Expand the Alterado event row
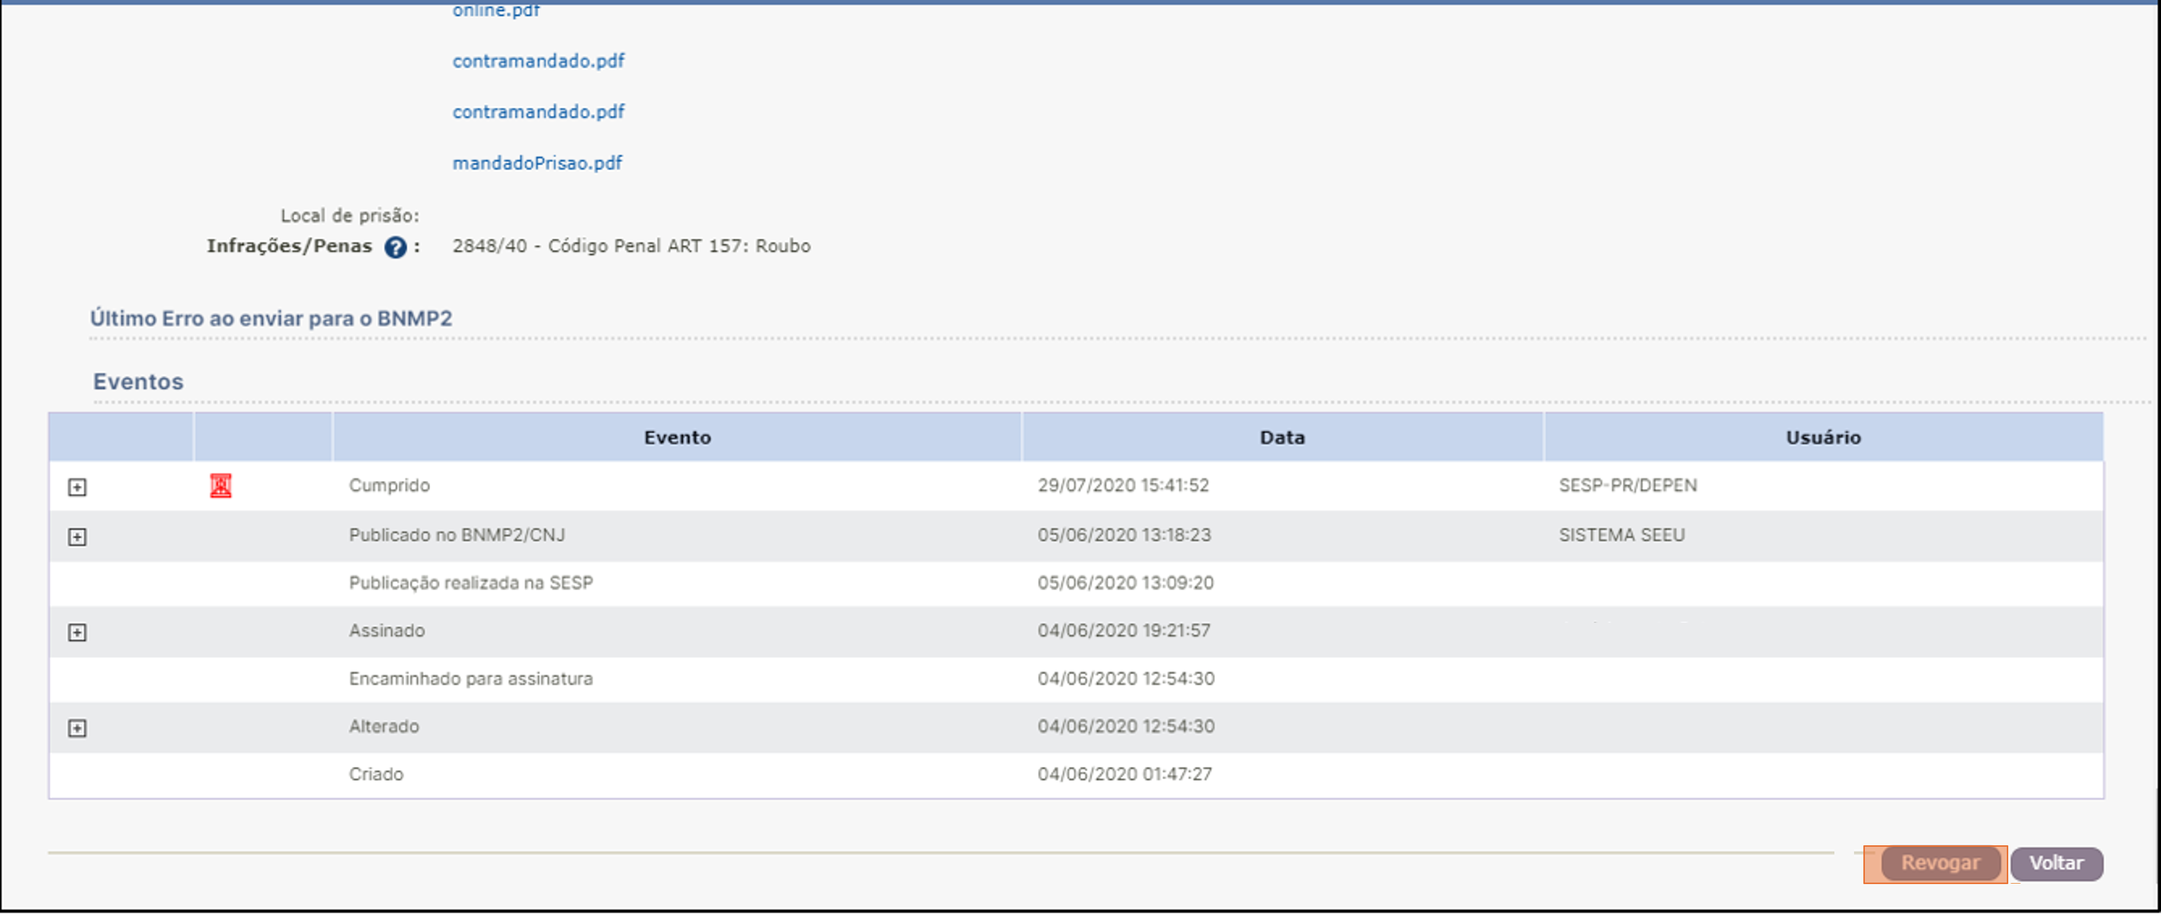This screenshot has height=916, width=2161. 77,728
